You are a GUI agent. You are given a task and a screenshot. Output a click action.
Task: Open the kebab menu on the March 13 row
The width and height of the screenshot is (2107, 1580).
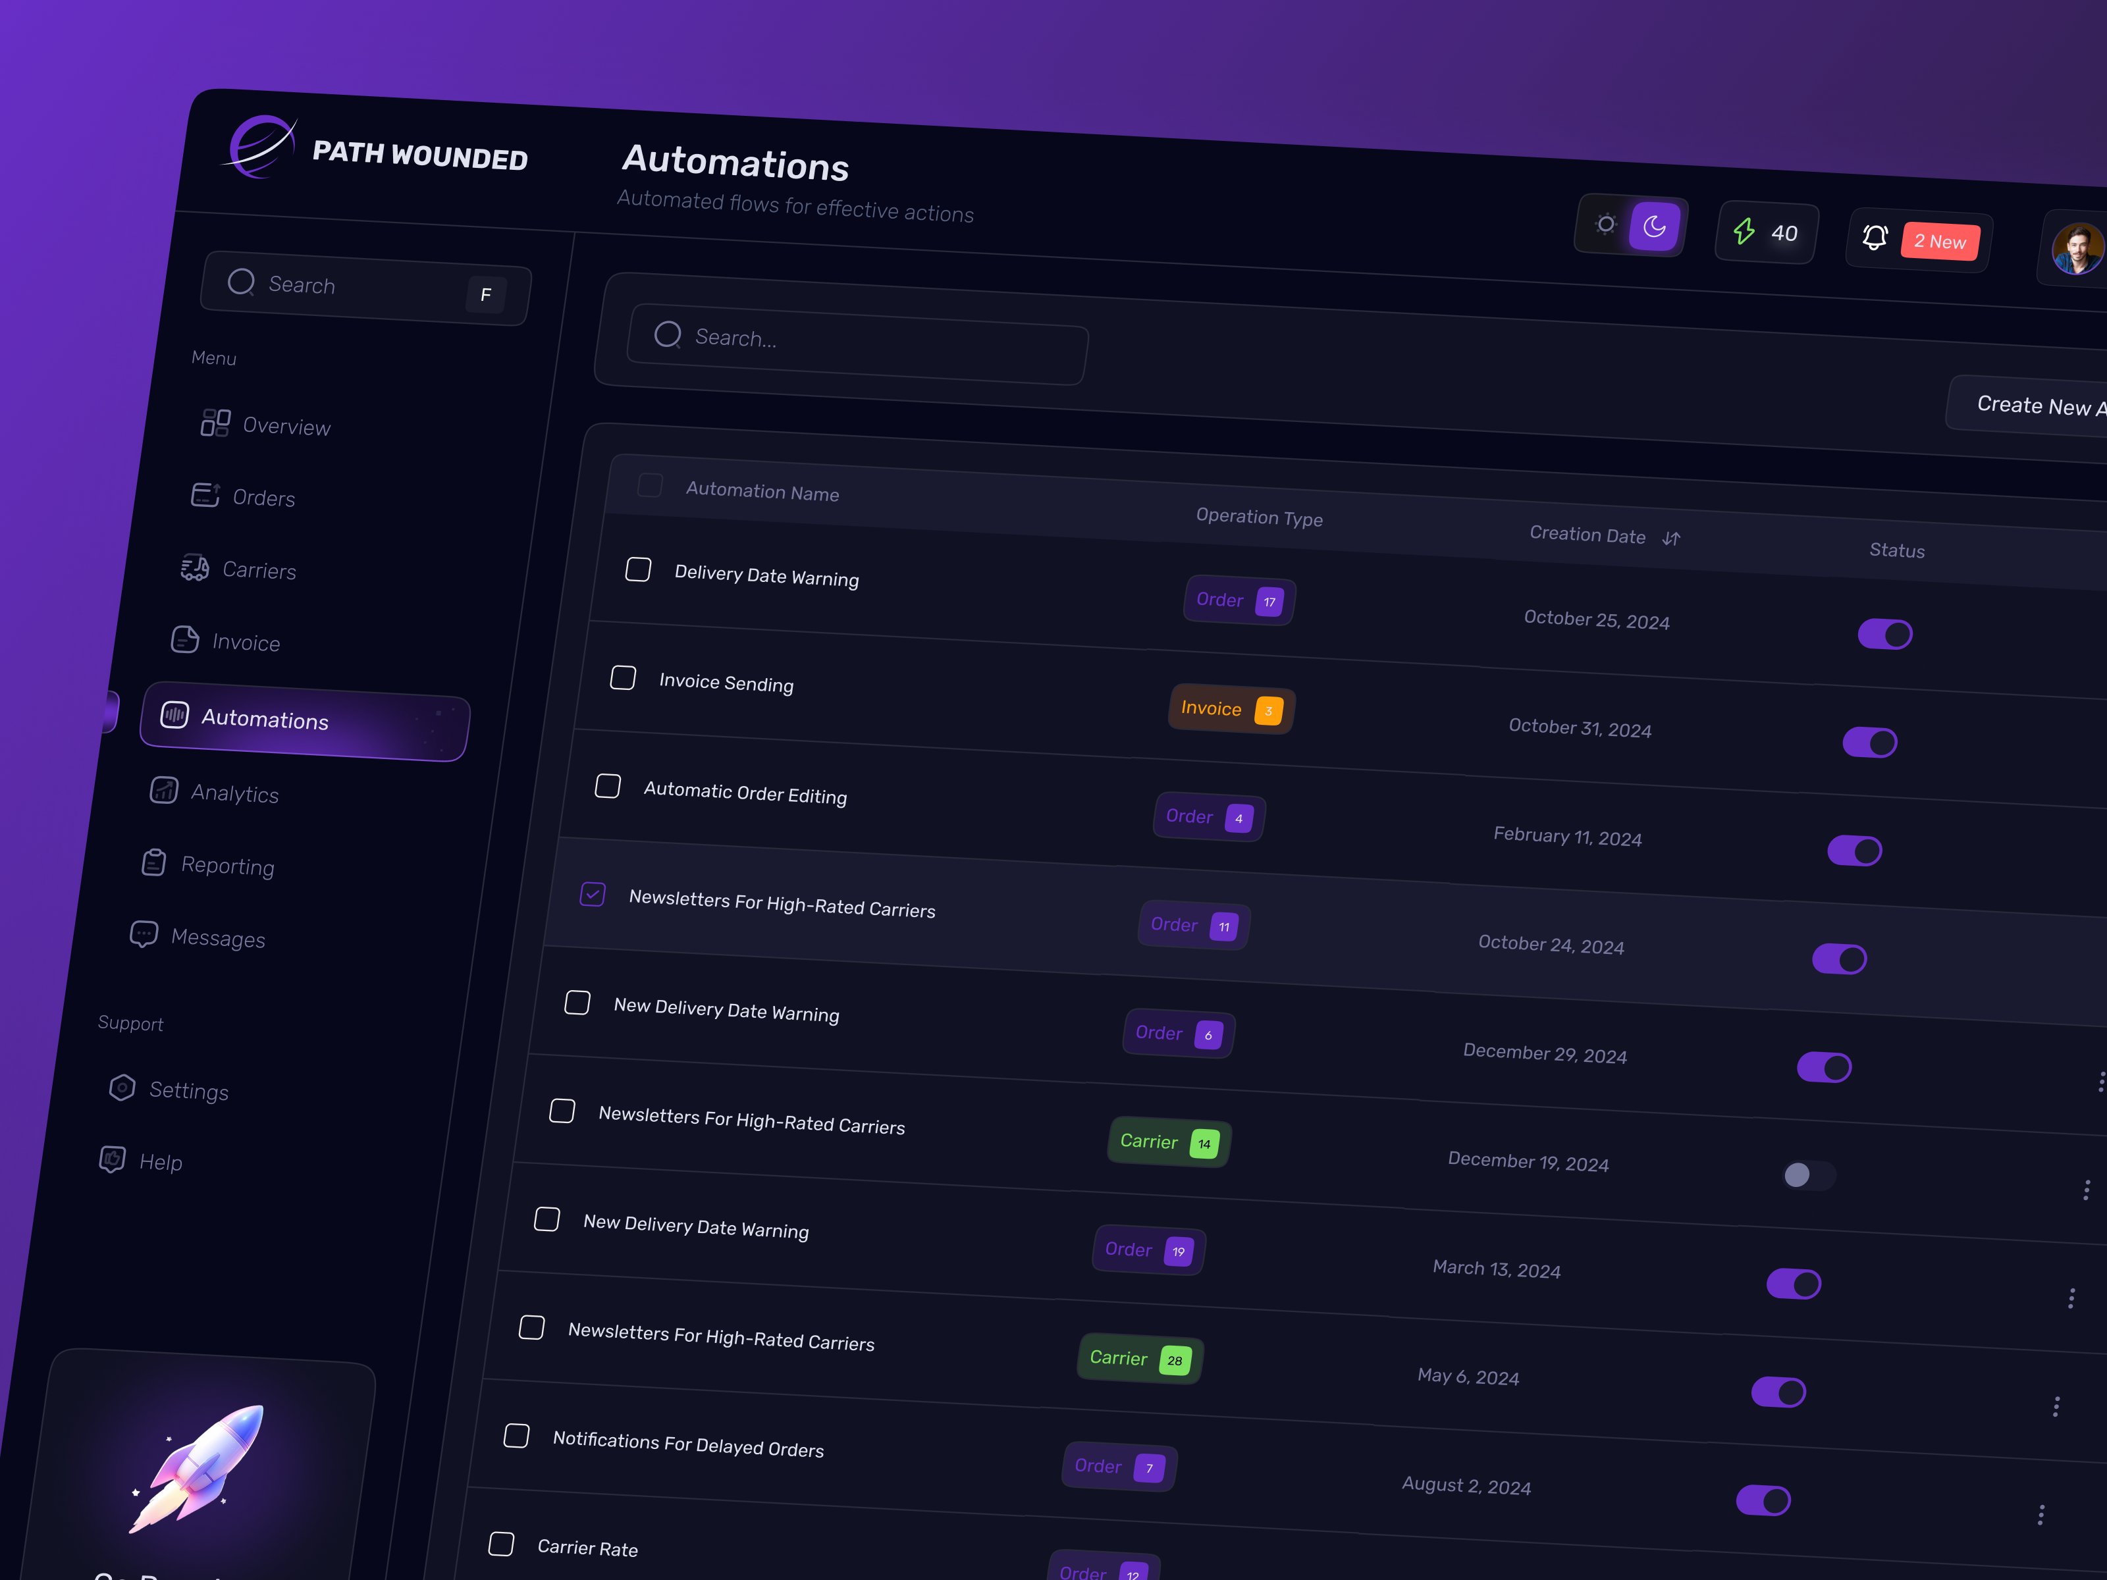click(x=2071, y=1298)
